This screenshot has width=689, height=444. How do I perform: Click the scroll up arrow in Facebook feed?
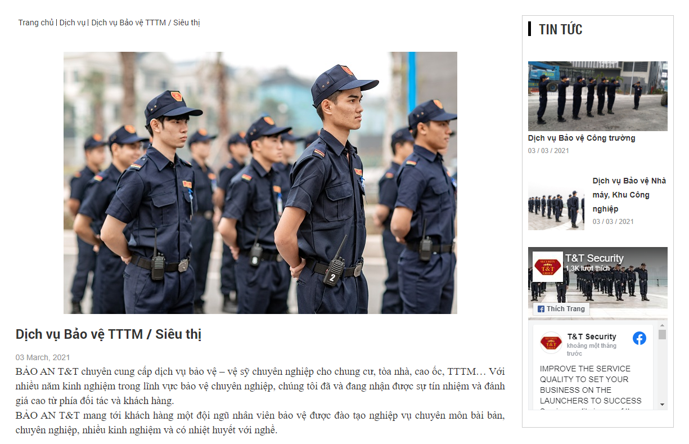663,326
